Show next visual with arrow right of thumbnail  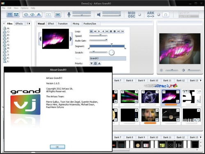click(x=71, y=39)
